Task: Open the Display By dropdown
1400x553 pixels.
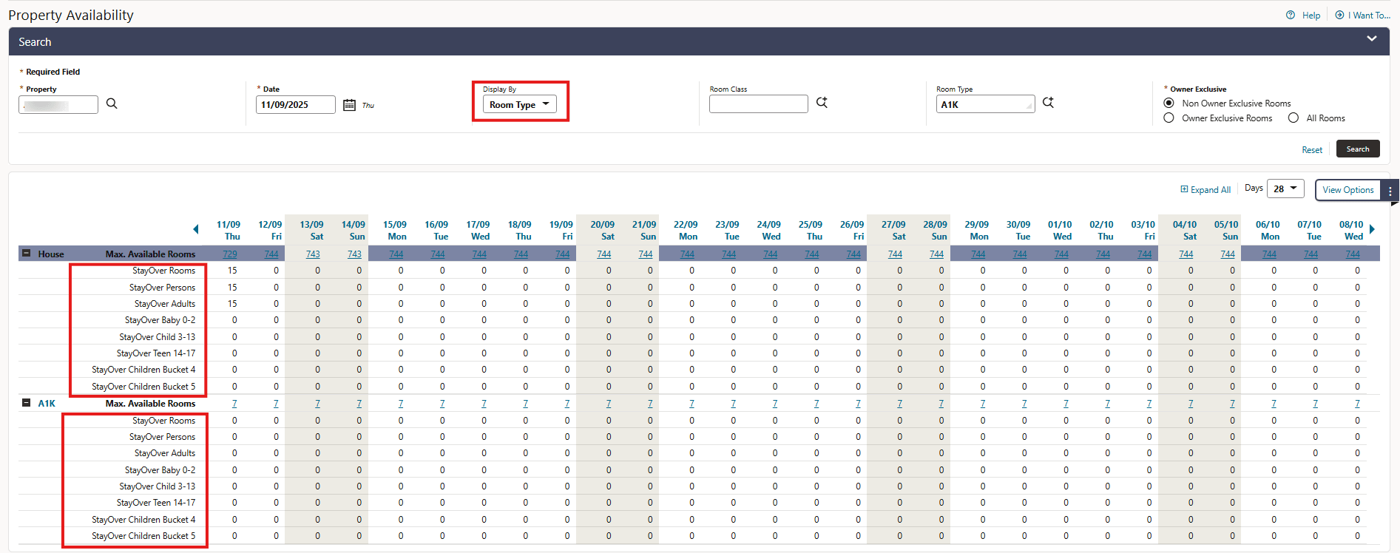Action: [x=519, y=105]
